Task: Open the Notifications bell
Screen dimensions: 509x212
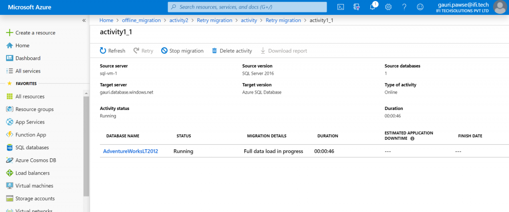Action: (x=373, y=6)
